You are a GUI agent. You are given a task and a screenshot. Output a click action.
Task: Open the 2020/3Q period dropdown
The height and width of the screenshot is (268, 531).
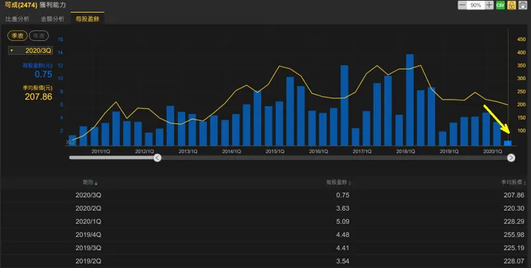click(x=30, y=50)
